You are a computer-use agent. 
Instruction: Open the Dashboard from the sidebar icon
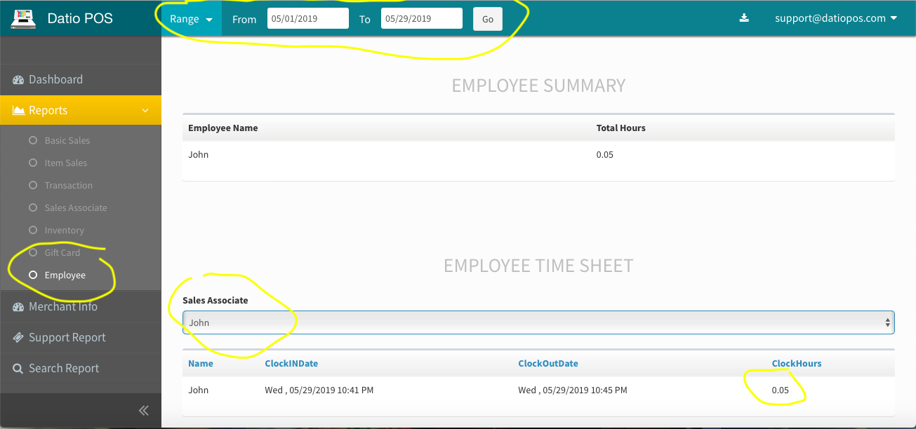18,79
